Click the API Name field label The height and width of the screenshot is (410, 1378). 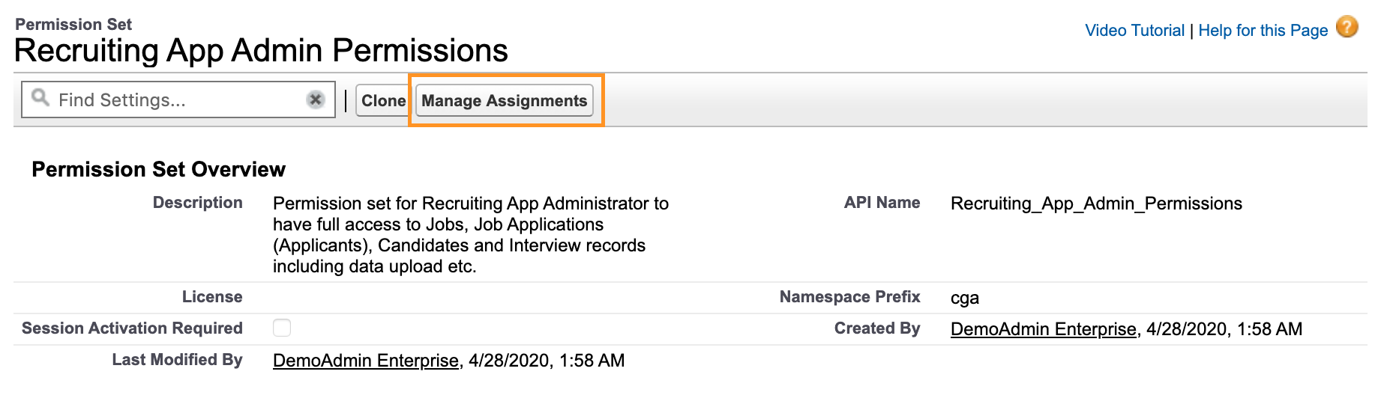pyautogui.click(x=882, y=203)
